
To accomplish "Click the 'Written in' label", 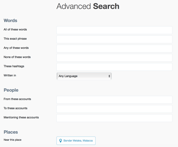I will point(10,75).
